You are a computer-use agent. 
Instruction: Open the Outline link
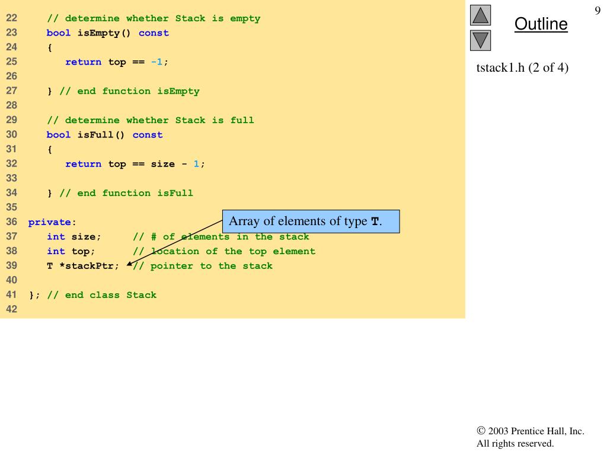pos(541,24)
